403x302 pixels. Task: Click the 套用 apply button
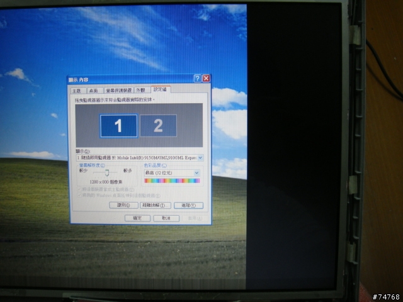[x=195, y=218]
